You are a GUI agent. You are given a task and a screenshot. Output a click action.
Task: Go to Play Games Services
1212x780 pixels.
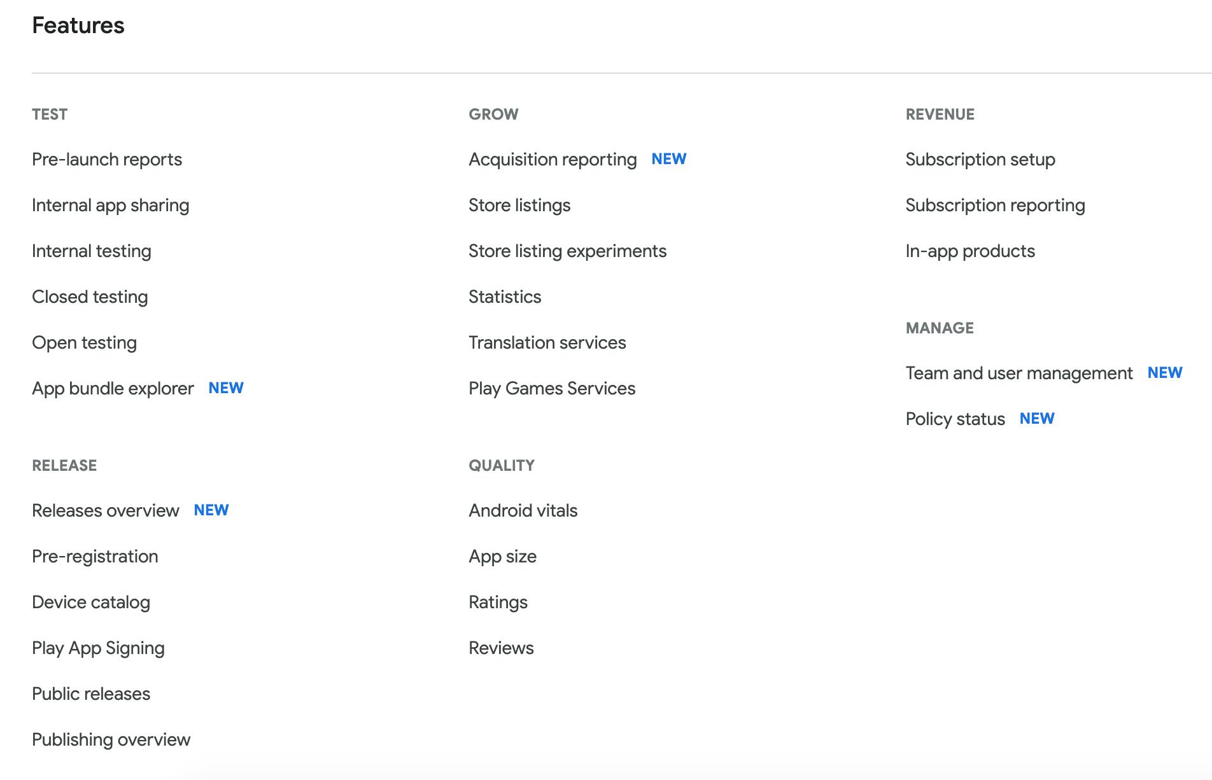point(552,388)
